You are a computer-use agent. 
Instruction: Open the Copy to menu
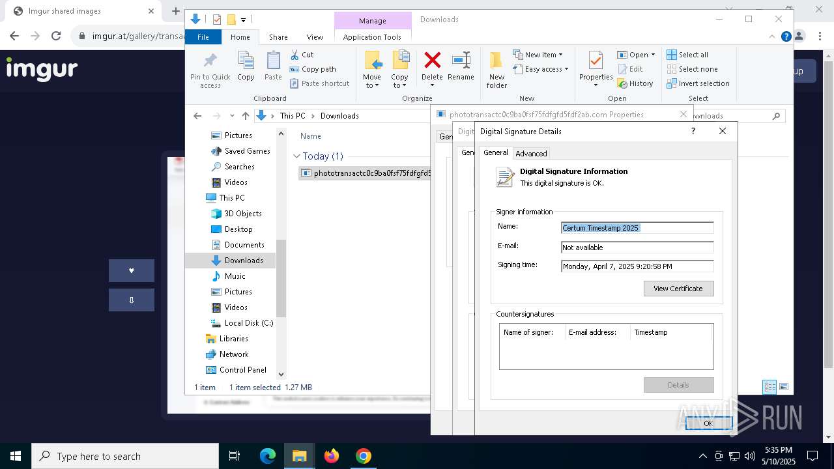[x=399, y=70]
